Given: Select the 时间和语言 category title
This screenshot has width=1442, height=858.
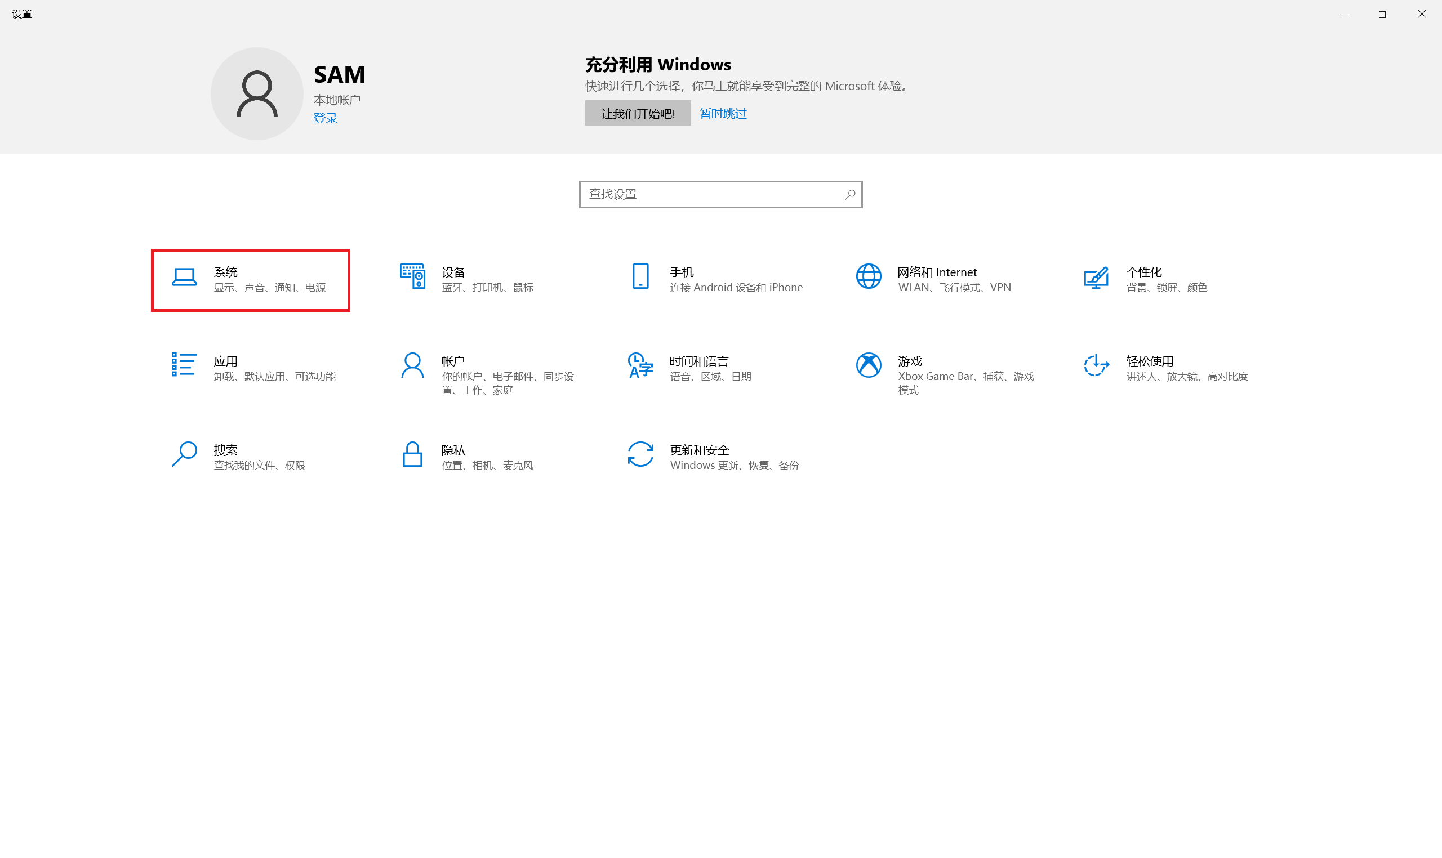Looking at the screenshot, I should tap(698, 361).
